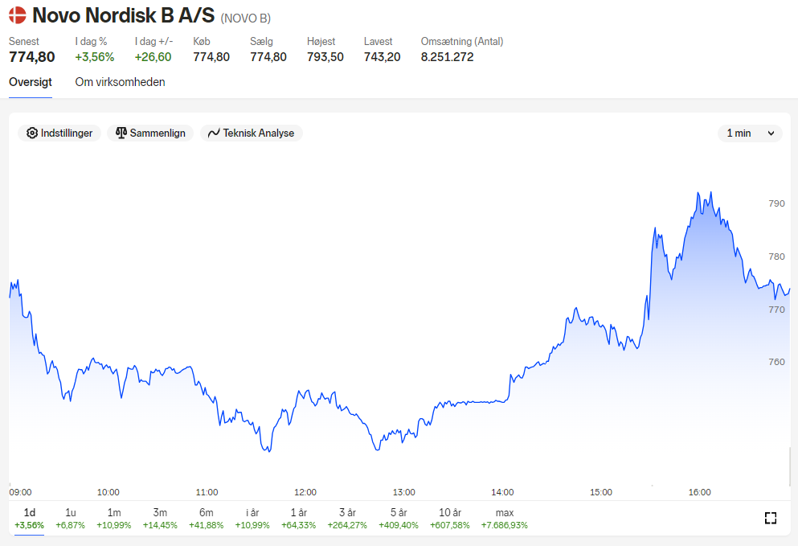Open the Sammenlign comparison tool

coord(150,133)
